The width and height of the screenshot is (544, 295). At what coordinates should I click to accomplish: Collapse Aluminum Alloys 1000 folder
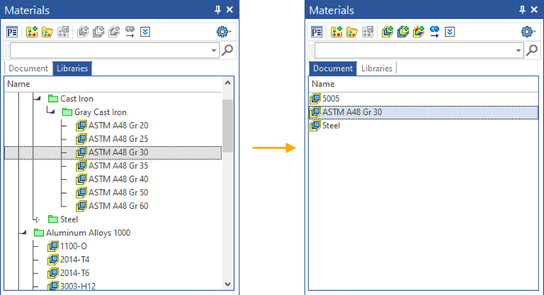click(24, 233)
